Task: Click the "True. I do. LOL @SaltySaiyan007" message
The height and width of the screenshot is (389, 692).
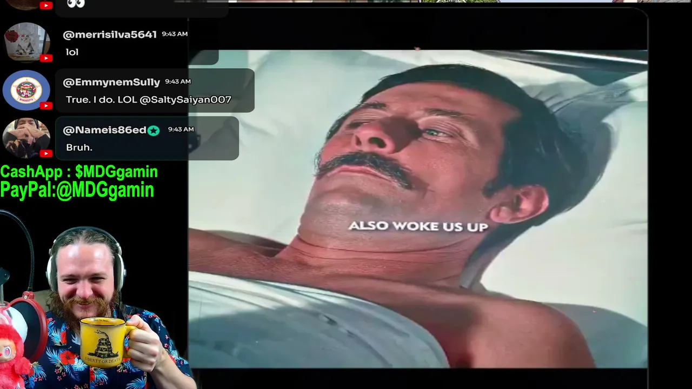Action: pos(149,99)
